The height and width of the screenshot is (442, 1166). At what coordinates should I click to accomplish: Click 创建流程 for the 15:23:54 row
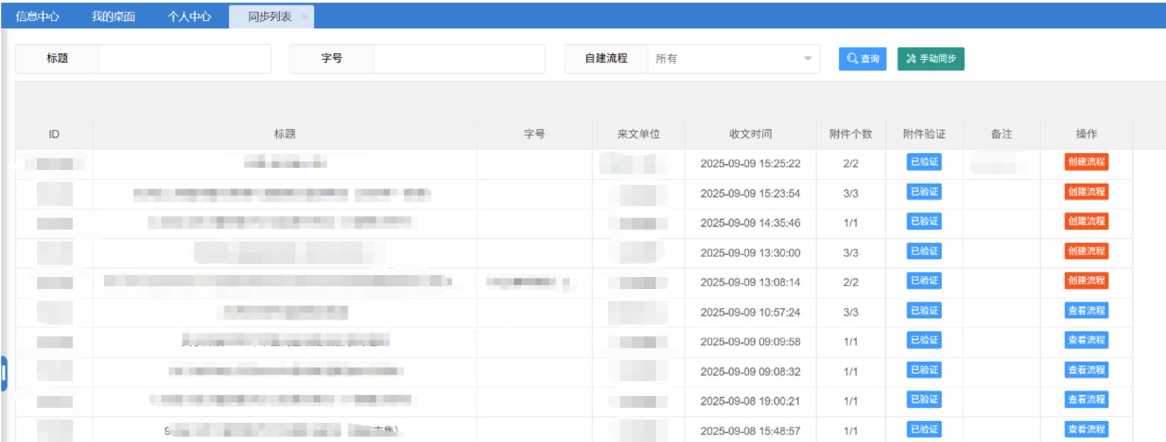(1085, 192)
